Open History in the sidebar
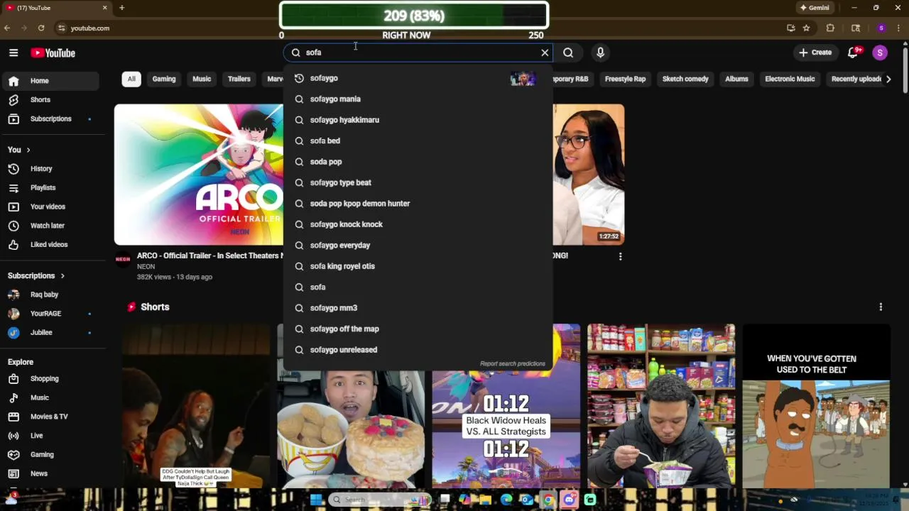Screen dimensions: 909x511 point(50,169)
